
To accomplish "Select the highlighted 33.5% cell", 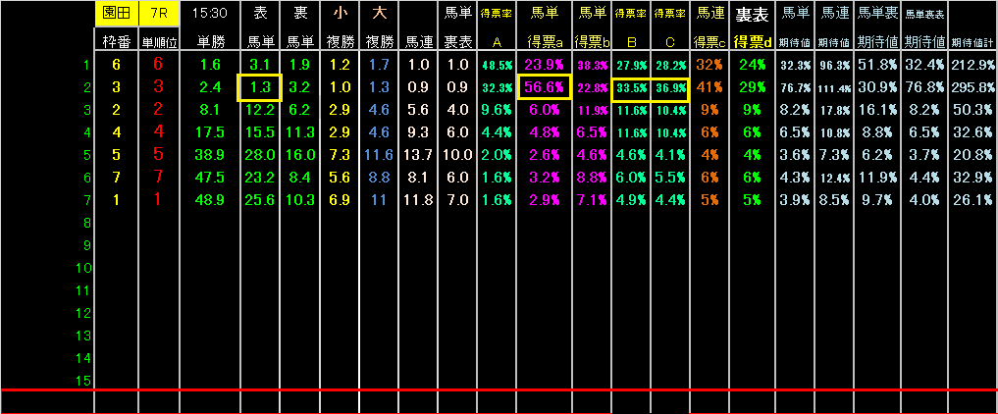I will pyautogui.click(x=631, y=88).
